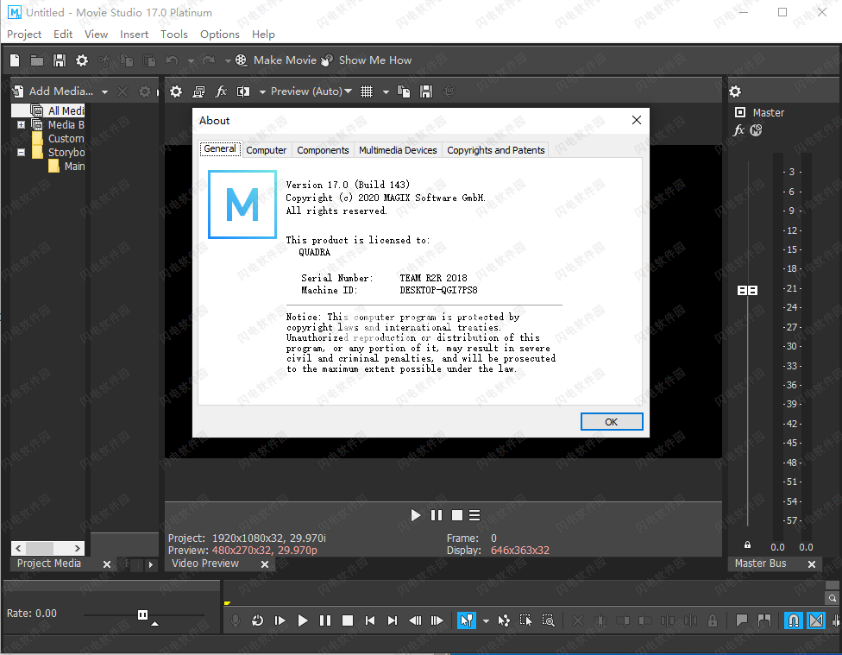
Task: Open the Copyrights and Patents tab
Action: 496,150
